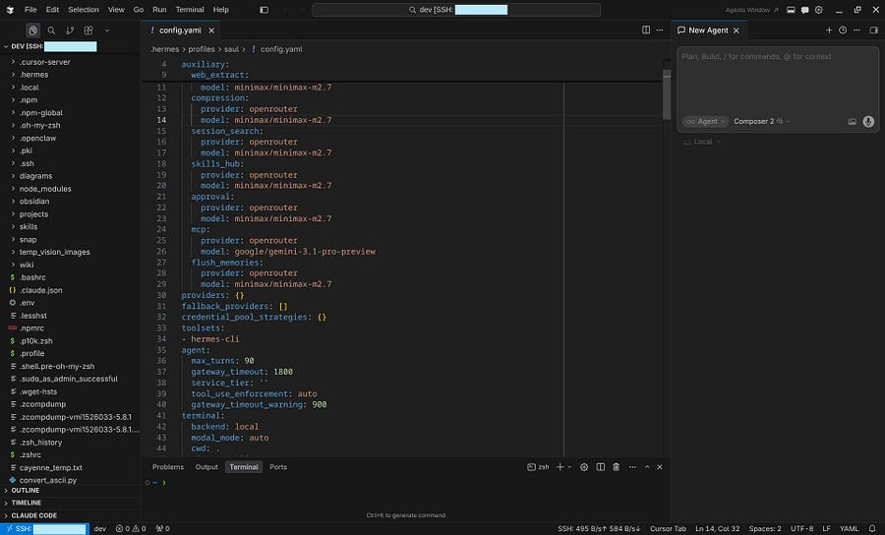This screenshot has width=885, height=535.
Task: Open the Source Control view icon
Action: point(70,30)
